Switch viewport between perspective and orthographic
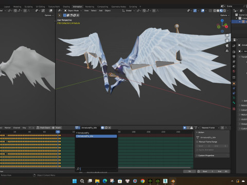This screenshot has width=247, height=185. (x=227, y=51)
